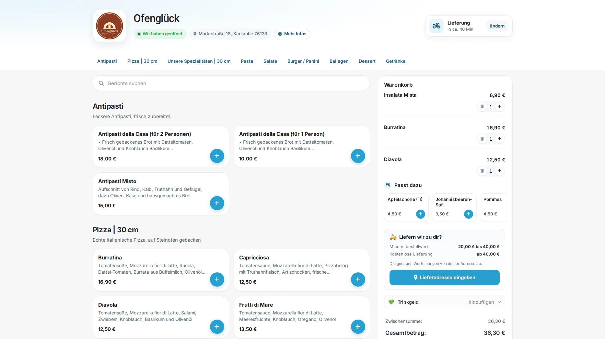
Task: Add Frutti di Mare pizza
Action: point(358,327)
